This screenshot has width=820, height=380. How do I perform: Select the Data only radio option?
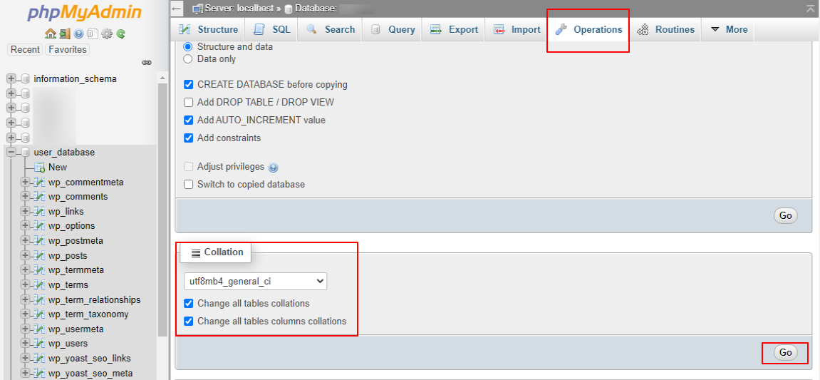click(188, 58)
